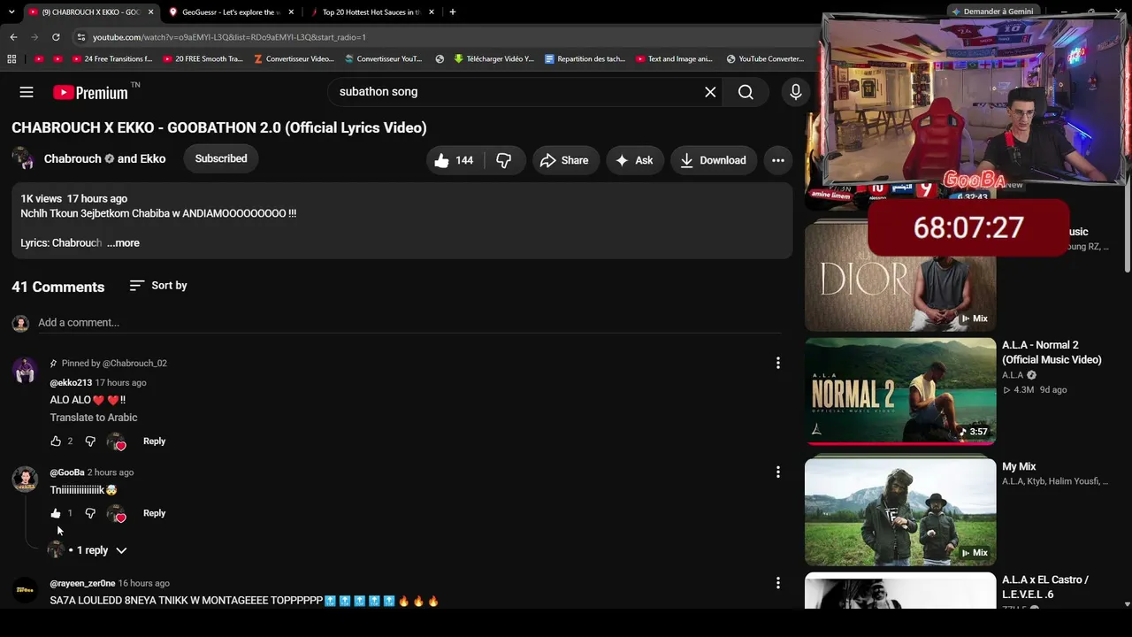
Task: Open the Repartition des tach... bookmark
Action: click(x=585, y=59)
